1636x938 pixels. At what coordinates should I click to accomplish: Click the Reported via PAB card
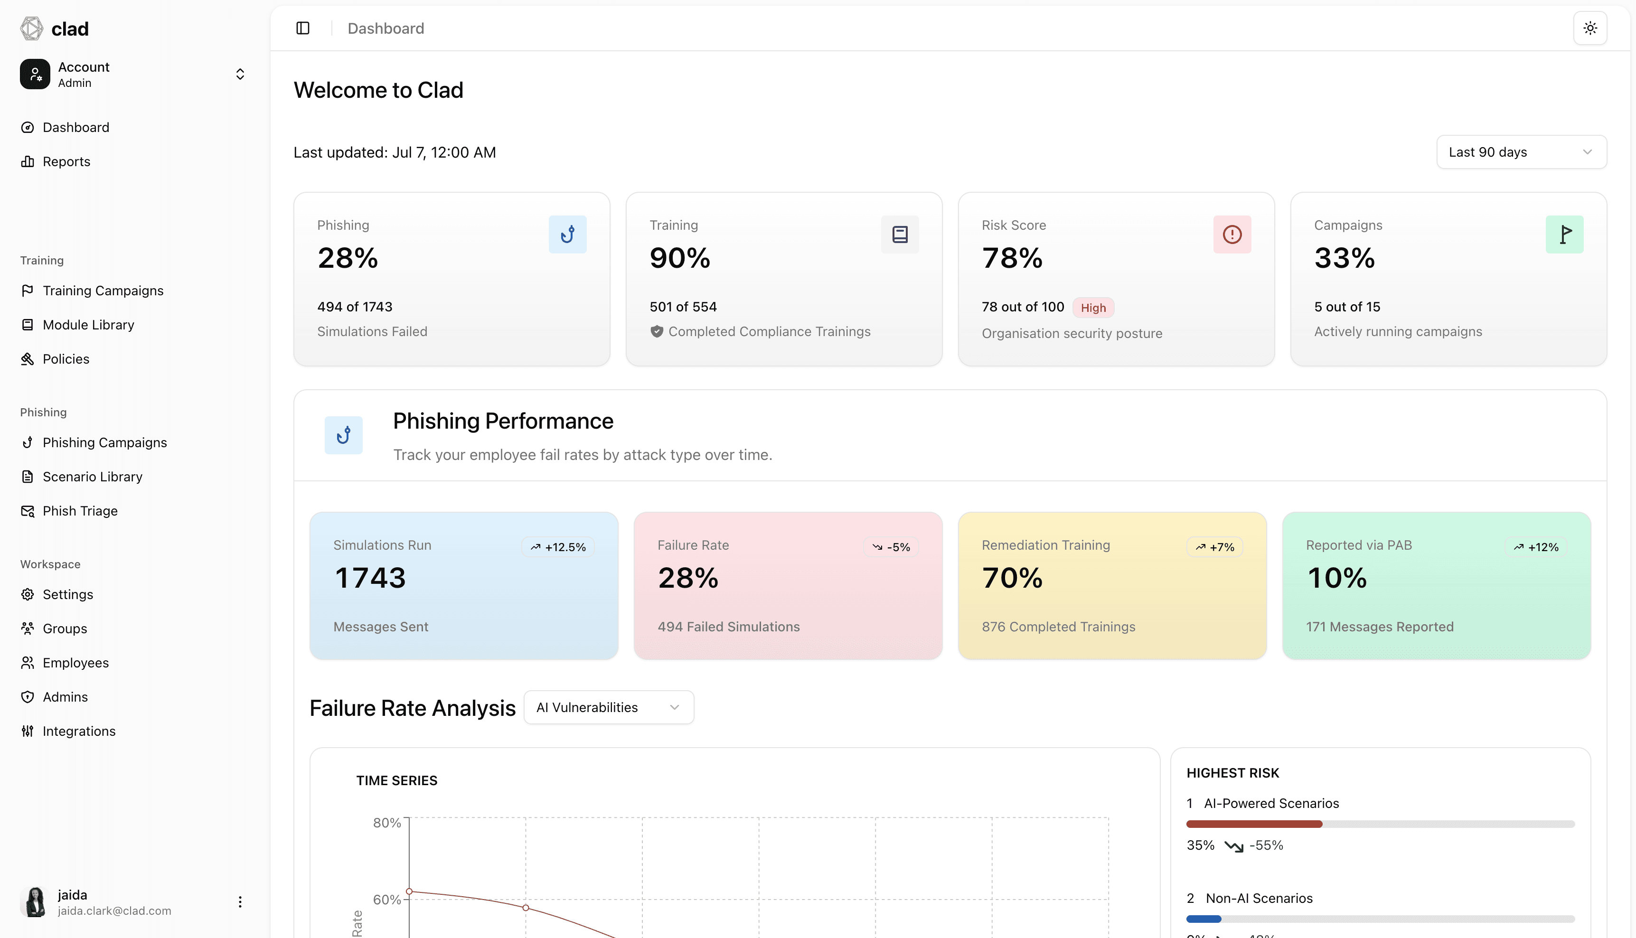[x=1436, y=586]
